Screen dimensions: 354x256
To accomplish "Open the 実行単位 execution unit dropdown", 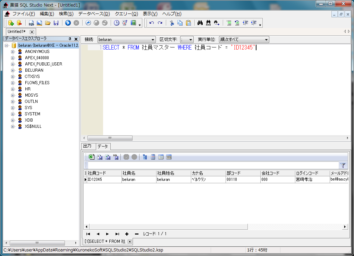I will coord(267,39).
